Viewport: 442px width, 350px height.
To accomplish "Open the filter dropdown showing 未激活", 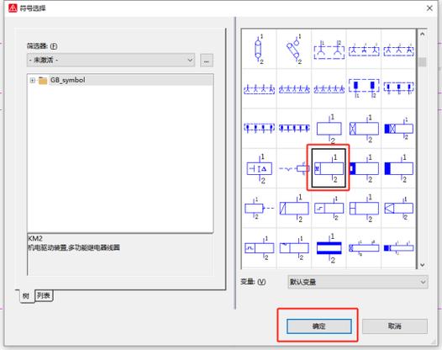I will pos(111,60).
